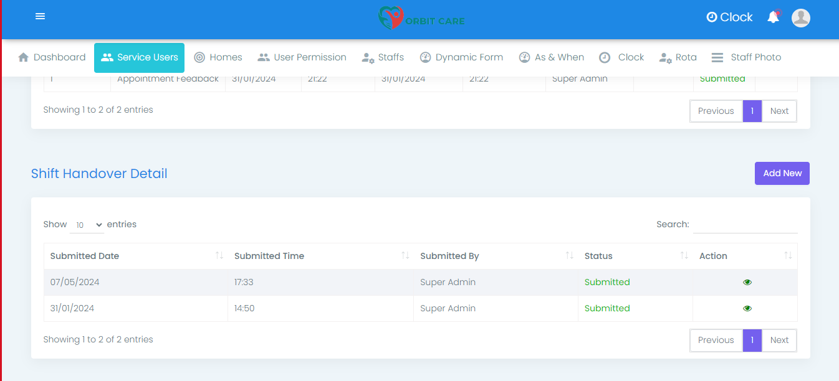Open the Staffs section
This screenshot has height=381, width=839.
[383, 57]
